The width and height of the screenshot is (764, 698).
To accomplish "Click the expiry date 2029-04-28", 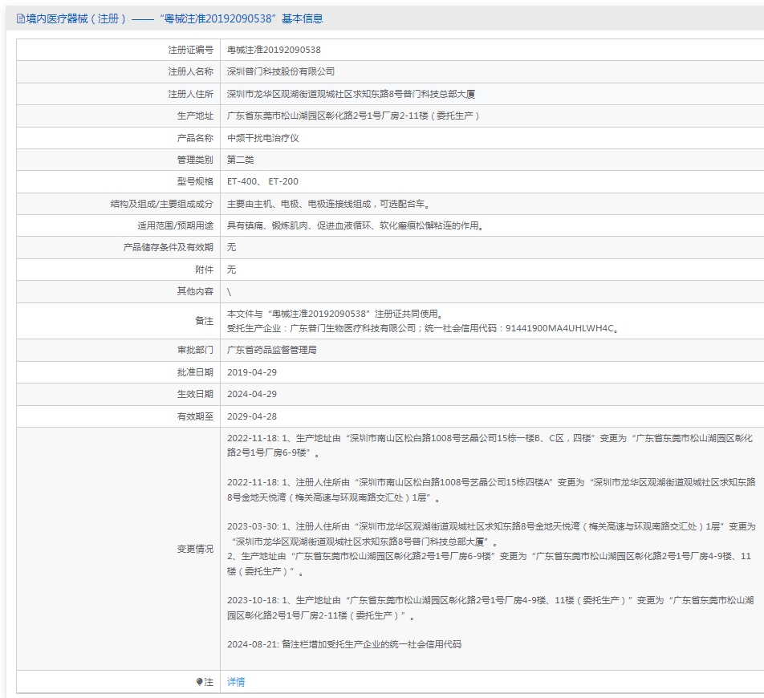I will 252,416.
